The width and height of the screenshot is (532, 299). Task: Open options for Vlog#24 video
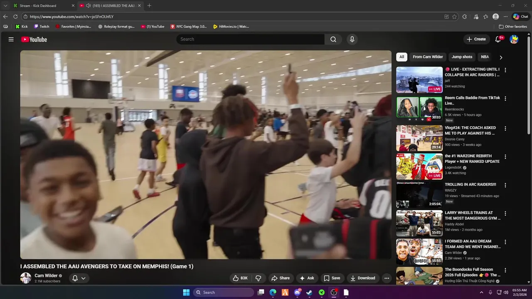505,129
